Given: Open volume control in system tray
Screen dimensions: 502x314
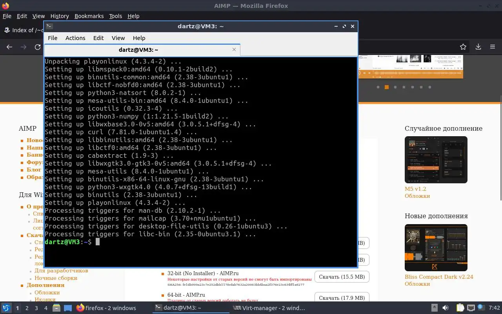Looking at the screenshot, I should pyautogui.click(x=446, y=308).
